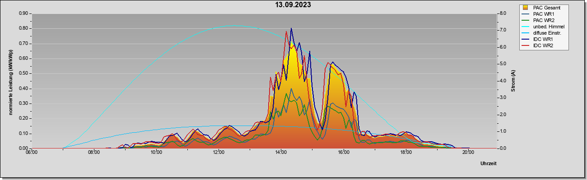Image resolution: width=587 pixels, height=180 pixels.
Task: Click the PAC Gesamt legend color swatch
Action: point(526,8)
